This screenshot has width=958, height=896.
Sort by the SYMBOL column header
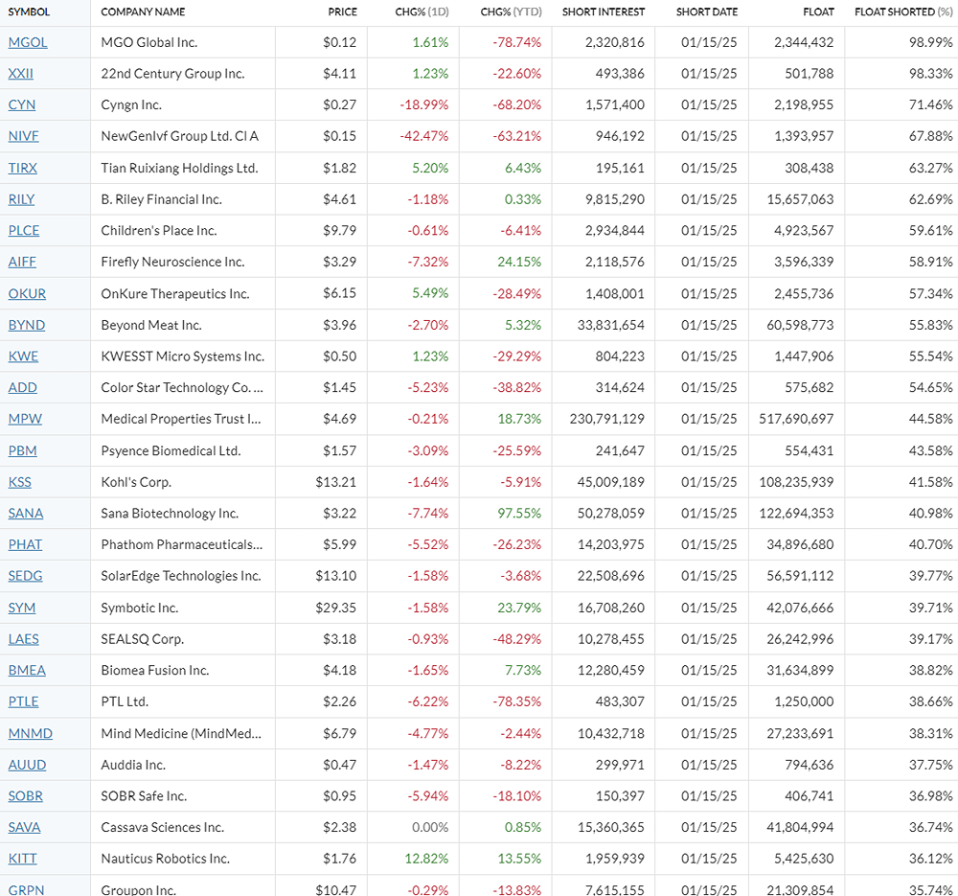pyautogui.click(x=29, y=11)
